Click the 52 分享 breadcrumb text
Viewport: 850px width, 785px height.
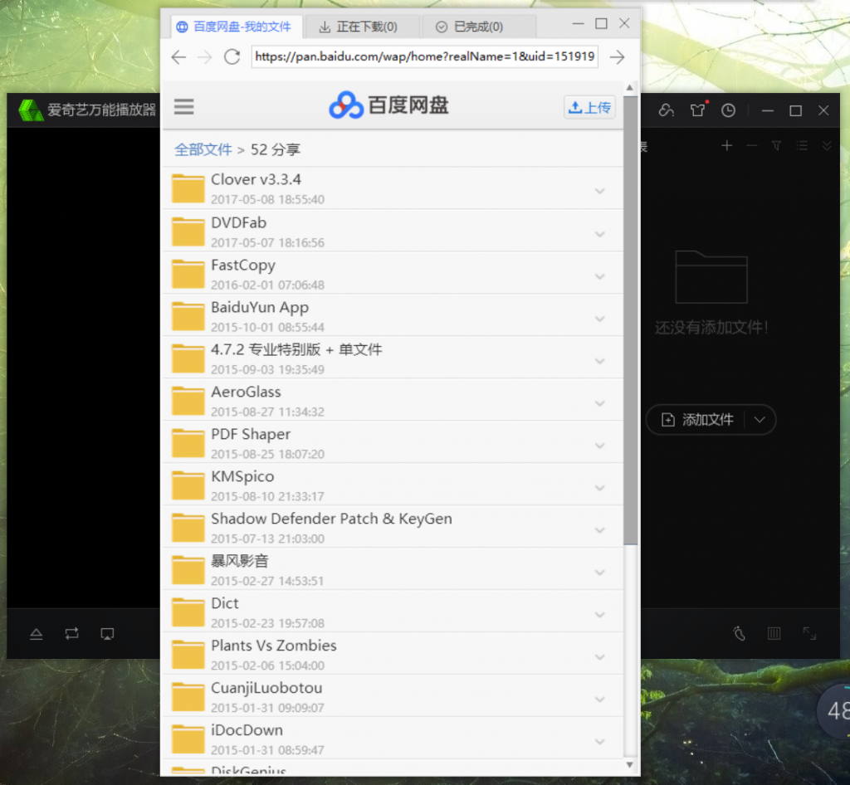coord(276,149)
